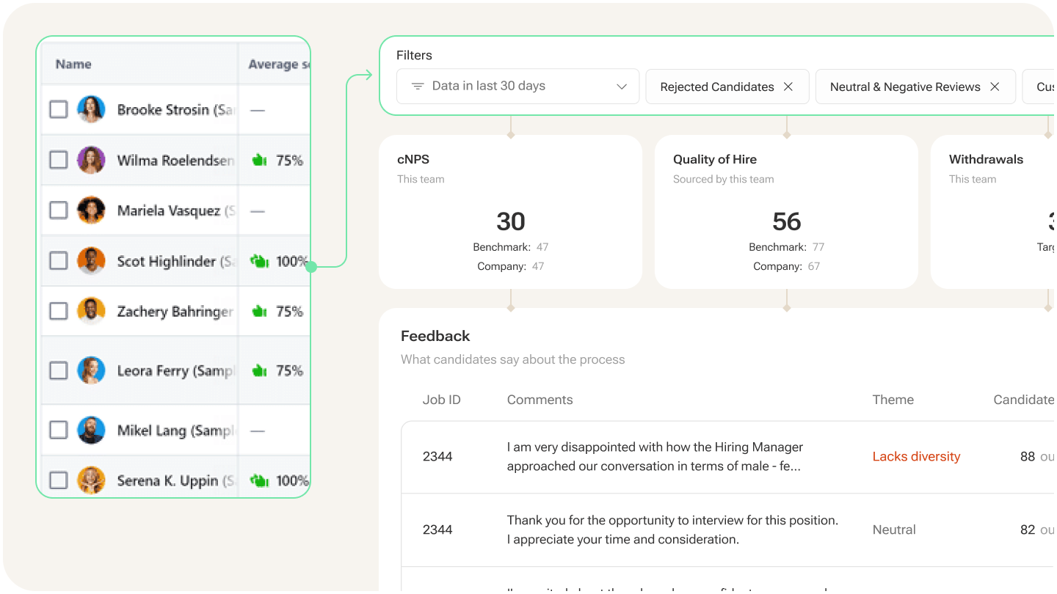Expand the Data in last 30 days dropdown
This screenshot has height=594, width=1057.
pos(517,87)
